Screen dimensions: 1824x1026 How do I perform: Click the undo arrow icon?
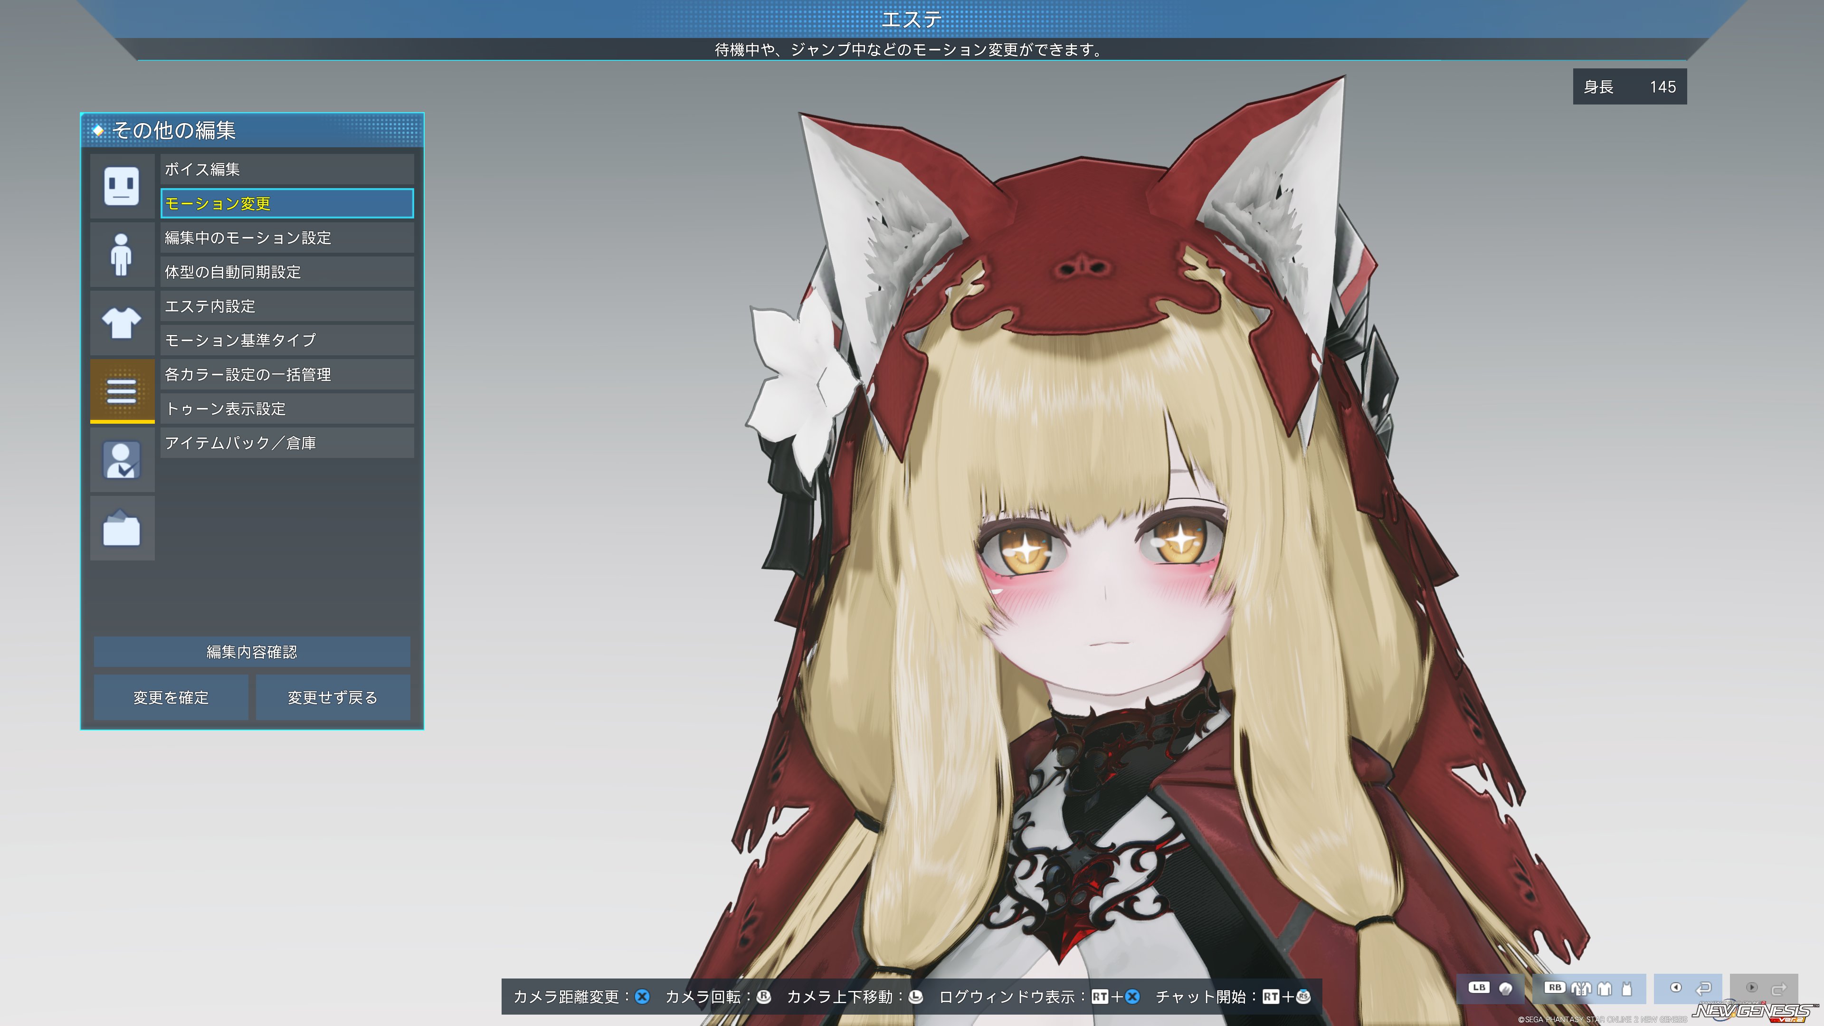tap(1704, 988)
